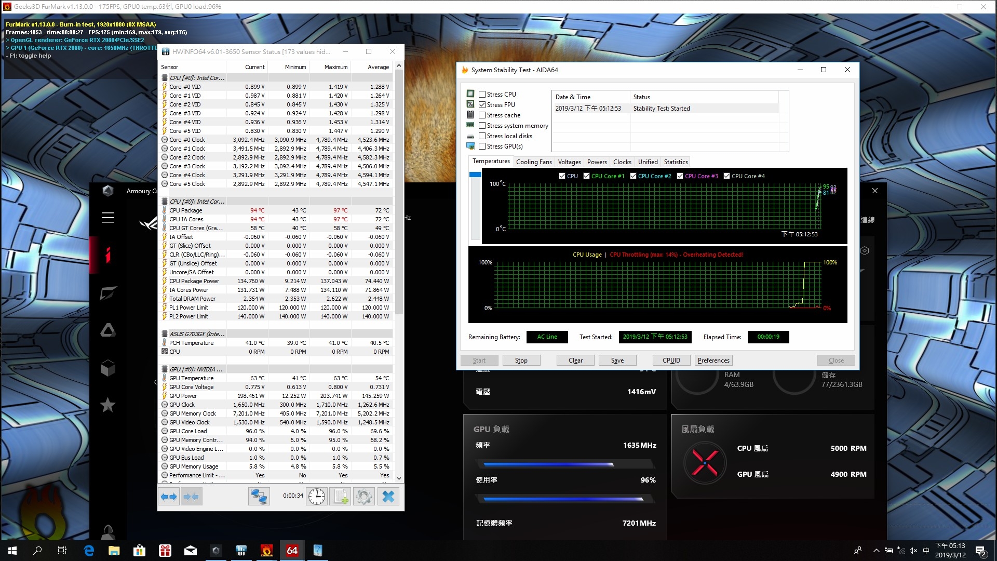
Task: Select GPU Temperature row in HWiNFO
Action: point(277,378)
